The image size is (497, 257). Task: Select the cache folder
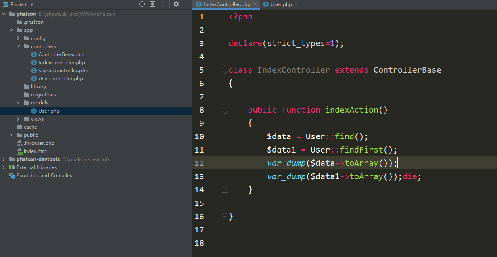[30, 127]
